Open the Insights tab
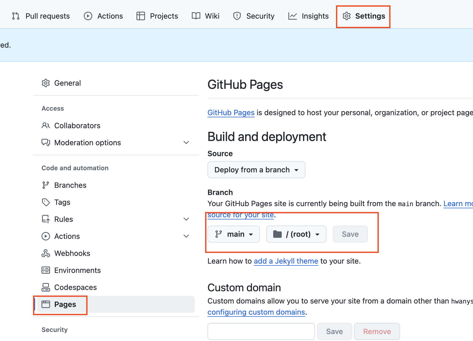473x341 pixels. pyautogui.click(x=308, y=16)
